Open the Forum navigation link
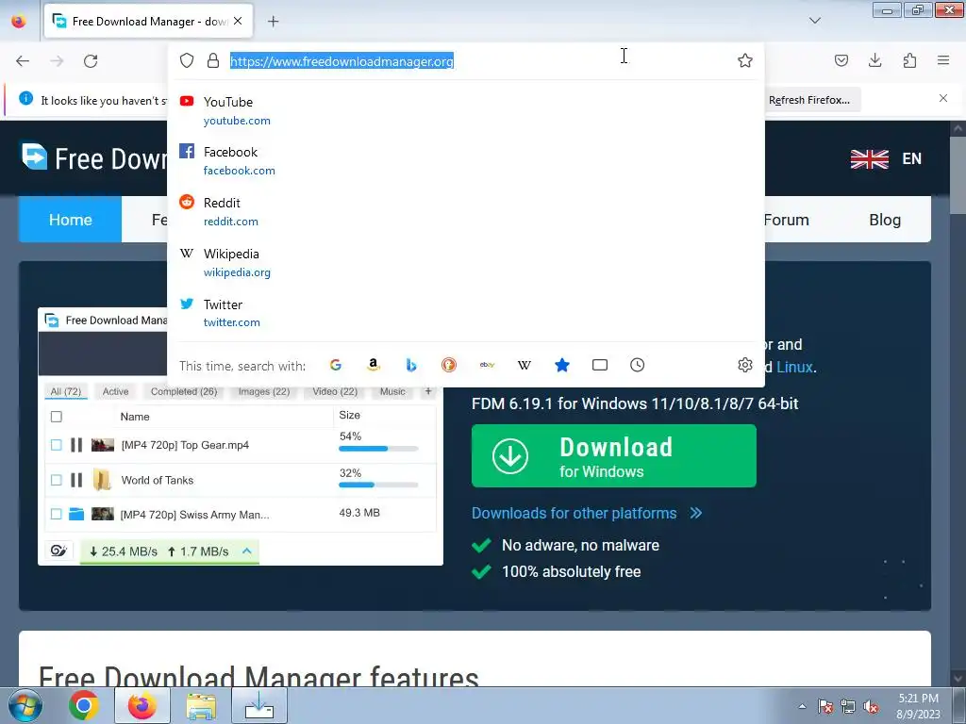Screen dimensions: 966x724 [786, 220]
